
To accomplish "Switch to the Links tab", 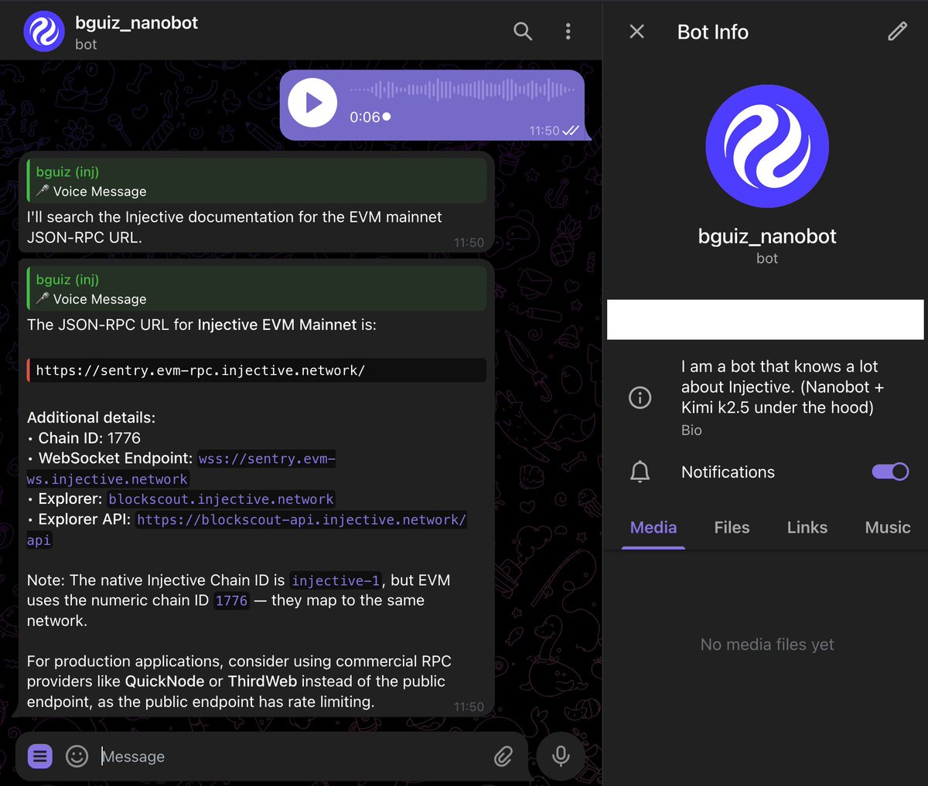I will point(807,527).
